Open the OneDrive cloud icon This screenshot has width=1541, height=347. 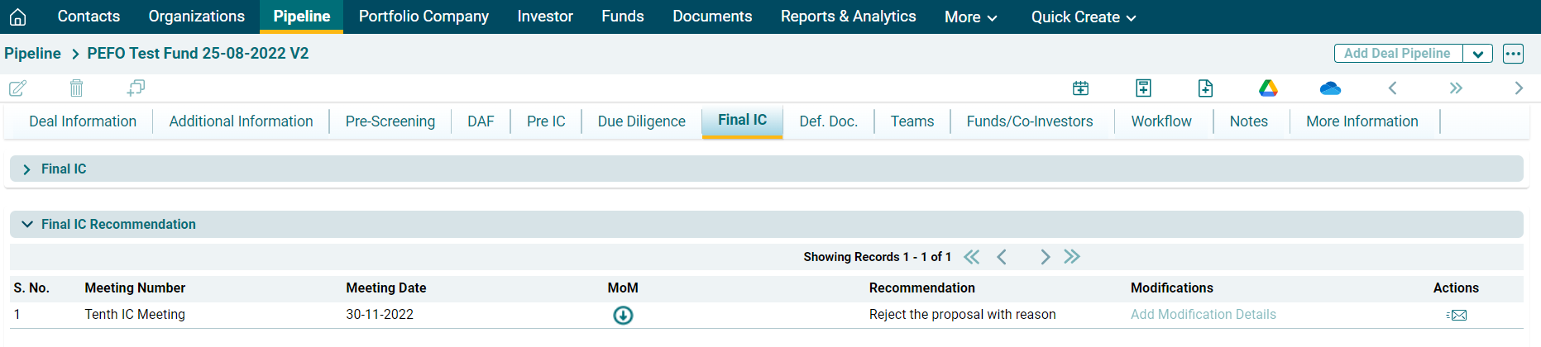coord(1330,88)
